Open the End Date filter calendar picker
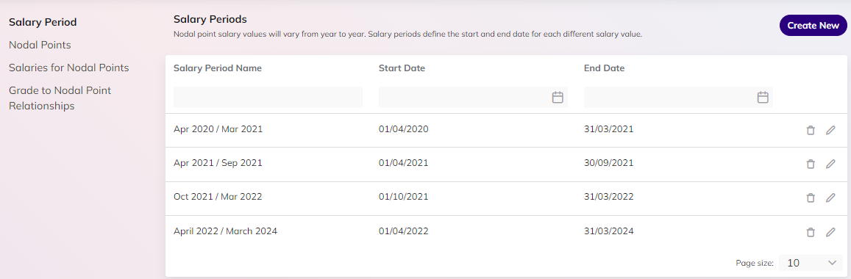Viewport: 851px width, 279px height. point(763,98)
